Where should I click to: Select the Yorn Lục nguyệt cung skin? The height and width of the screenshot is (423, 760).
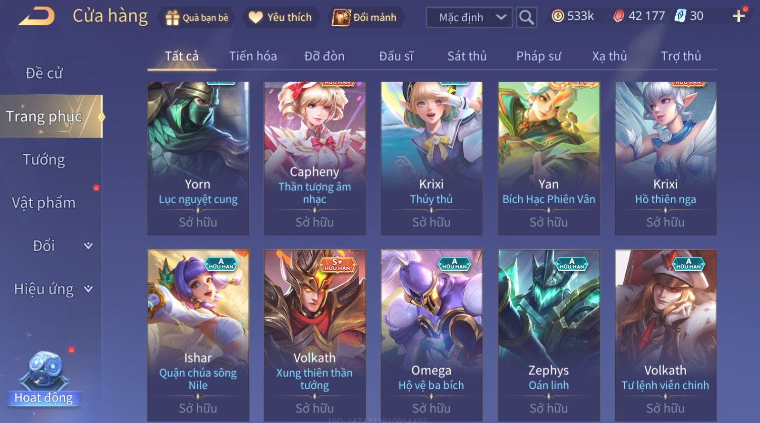(198, 158)
